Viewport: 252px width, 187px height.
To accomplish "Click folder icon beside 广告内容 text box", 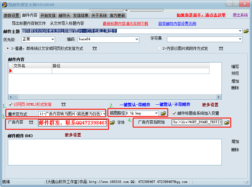I will [112, 122].
